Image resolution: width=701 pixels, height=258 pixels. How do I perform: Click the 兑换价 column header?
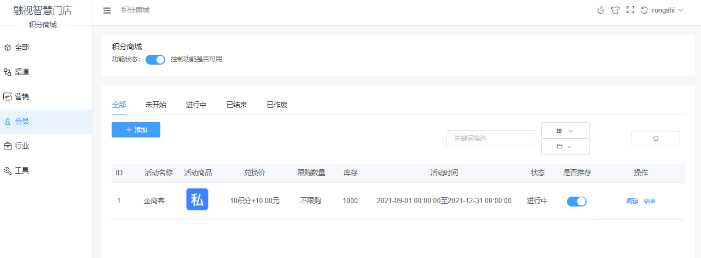(254, 173)
